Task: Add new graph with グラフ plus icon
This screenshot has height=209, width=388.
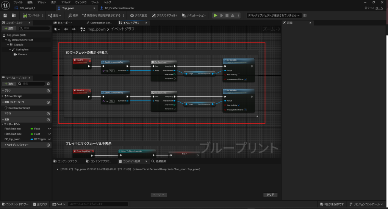Action: tap(48, 91)
